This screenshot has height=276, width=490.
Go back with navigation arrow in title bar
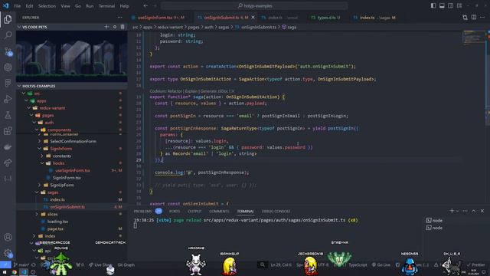click(x=145, y=5)
